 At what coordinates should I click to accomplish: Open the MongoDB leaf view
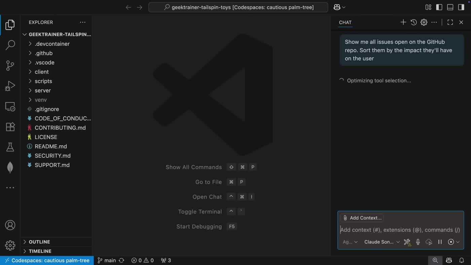(x=10, y=167)
